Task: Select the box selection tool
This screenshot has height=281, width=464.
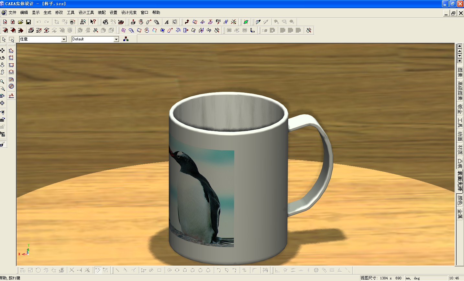Action: (12, 39)
